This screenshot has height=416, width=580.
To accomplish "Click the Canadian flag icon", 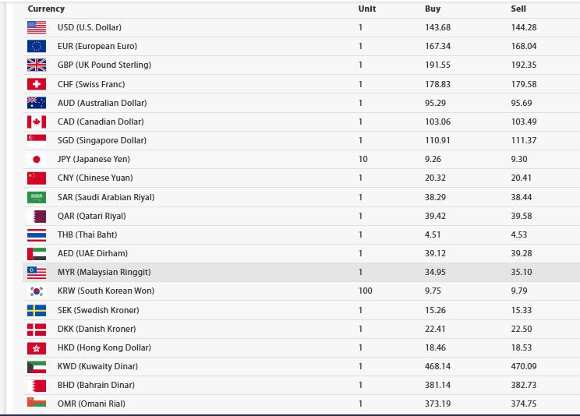I will point(37,122).
